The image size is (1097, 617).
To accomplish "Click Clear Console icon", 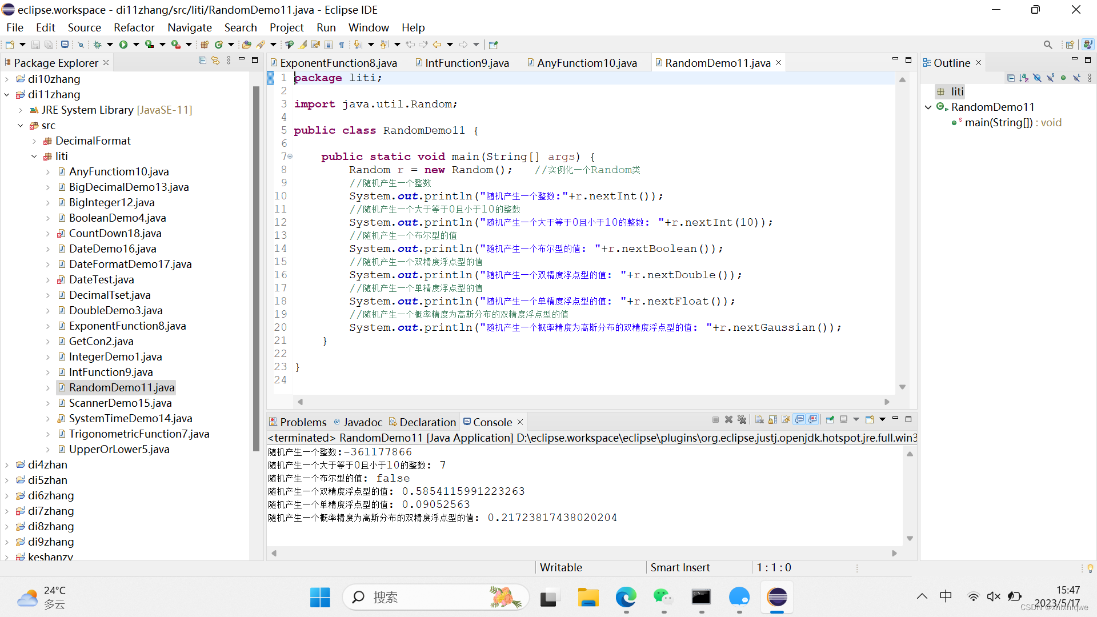I will point(759,420).
